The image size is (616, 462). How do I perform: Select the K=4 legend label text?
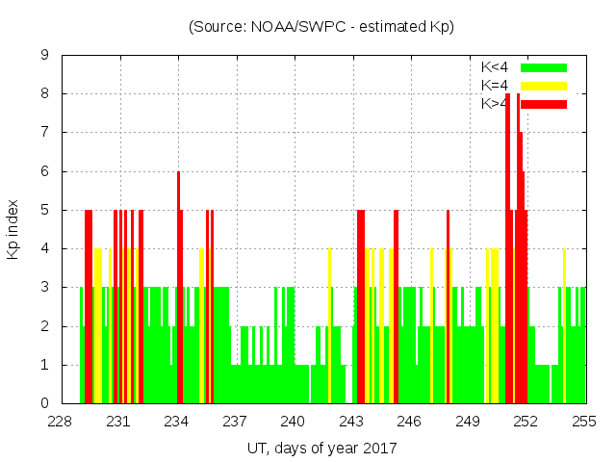(495, 86)
